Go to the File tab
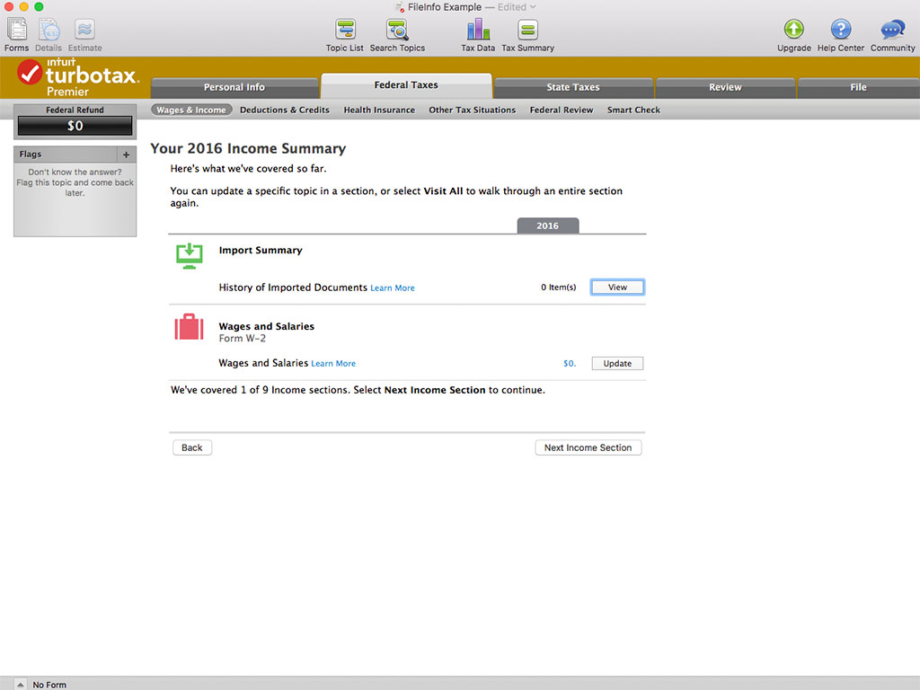 tap(858, 87)
